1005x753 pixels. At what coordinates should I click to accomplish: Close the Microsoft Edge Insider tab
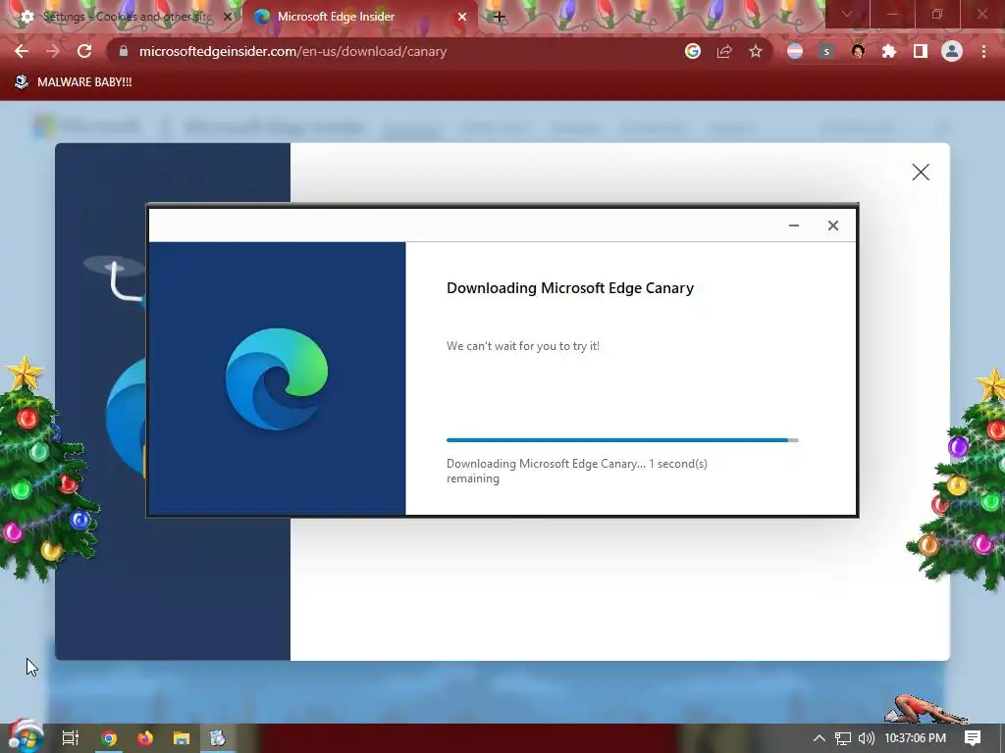[462, 17]
